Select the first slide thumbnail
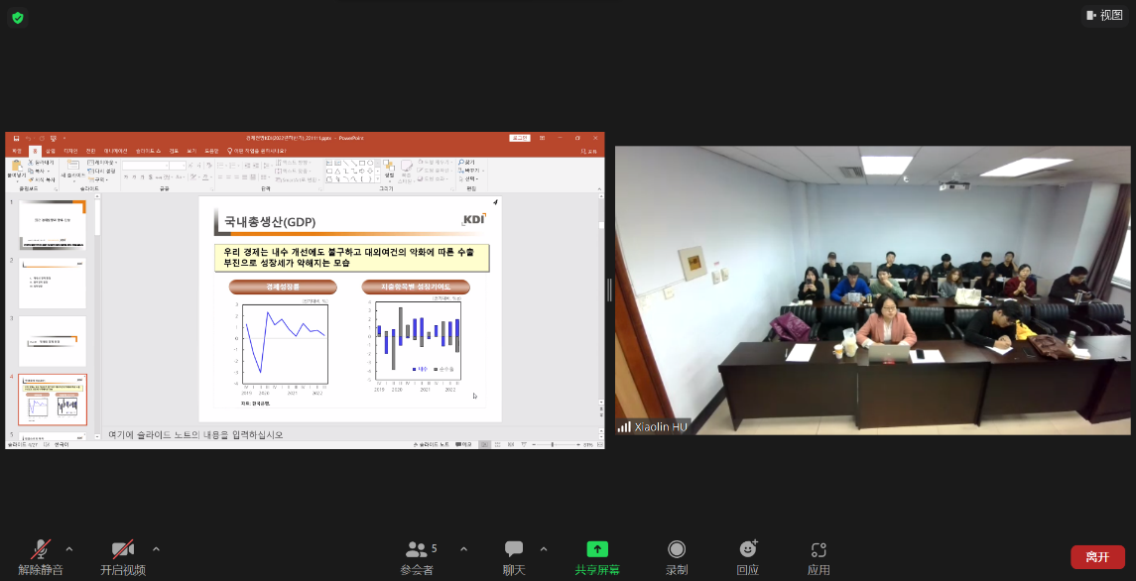 coord(53,225)
